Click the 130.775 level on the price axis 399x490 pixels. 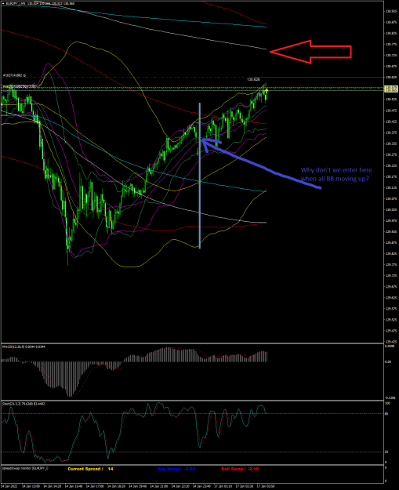[x=391, y=44]
